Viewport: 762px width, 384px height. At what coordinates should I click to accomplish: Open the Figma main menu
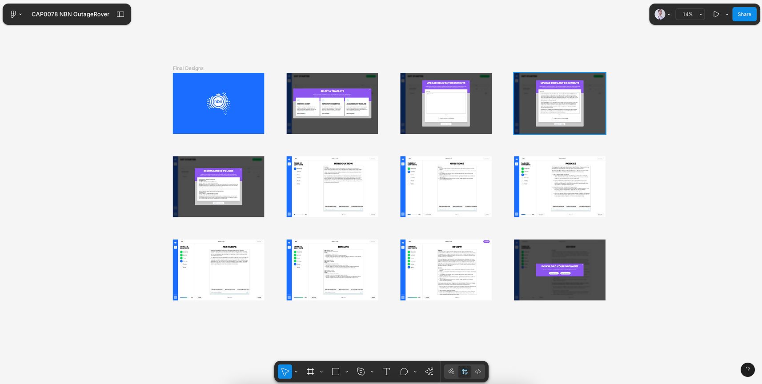16,14
